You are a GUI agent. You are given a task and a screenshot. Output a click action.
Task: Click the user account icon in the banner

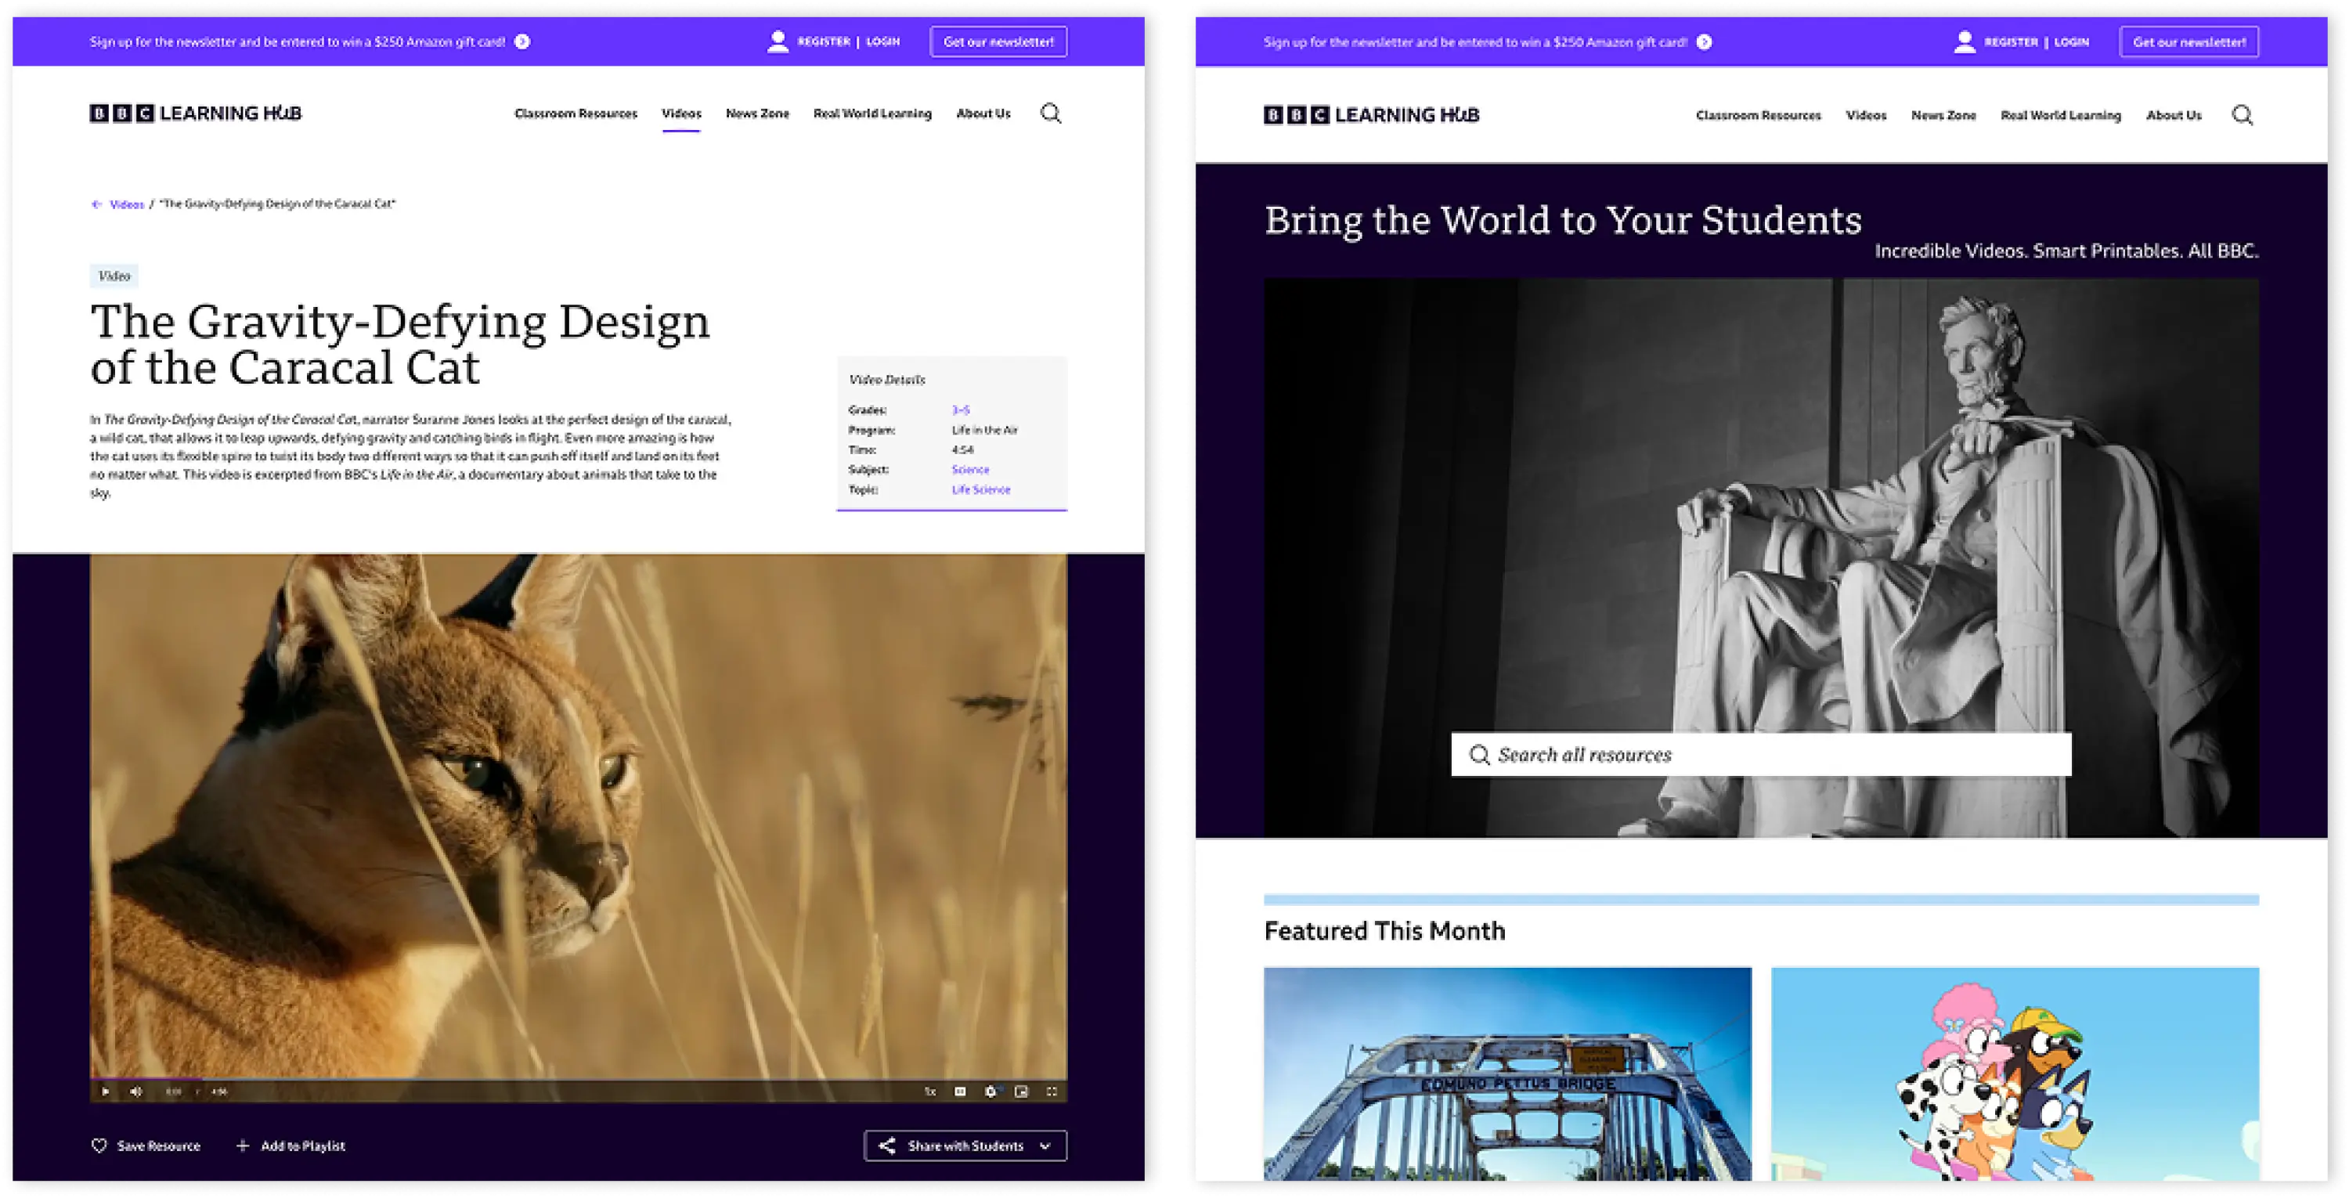(778, 40)
